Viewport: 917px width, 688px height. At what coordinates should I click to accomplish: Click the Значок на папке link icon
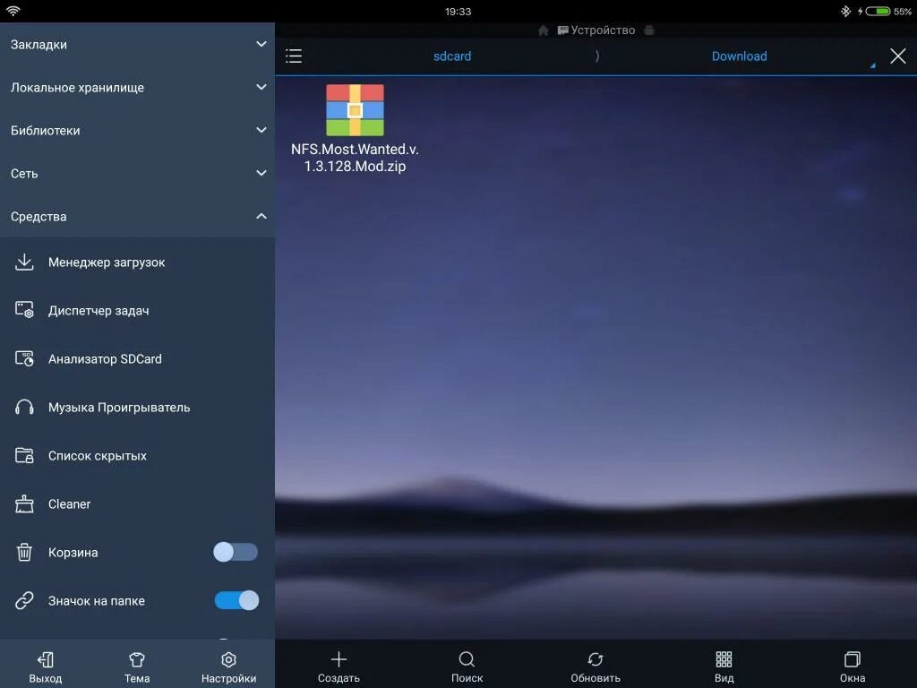[24, 600]
